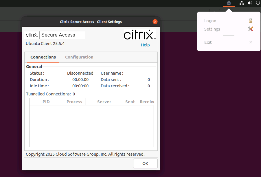Sort by the Received column header
The height and width of the screenshot is (177, 261).
click(146, 102)
